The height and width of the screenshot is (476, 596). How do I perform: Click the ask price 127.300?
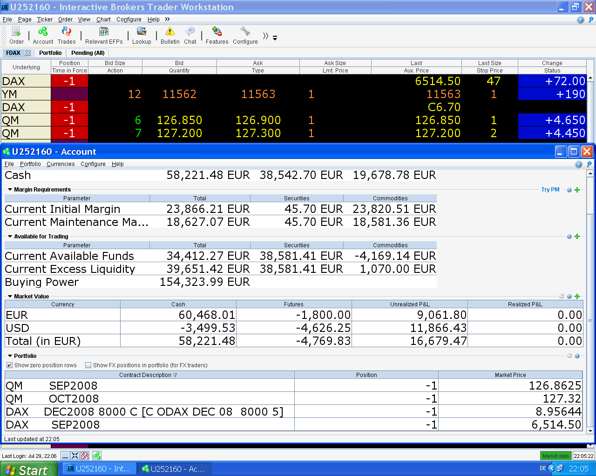tap(258, 133)
